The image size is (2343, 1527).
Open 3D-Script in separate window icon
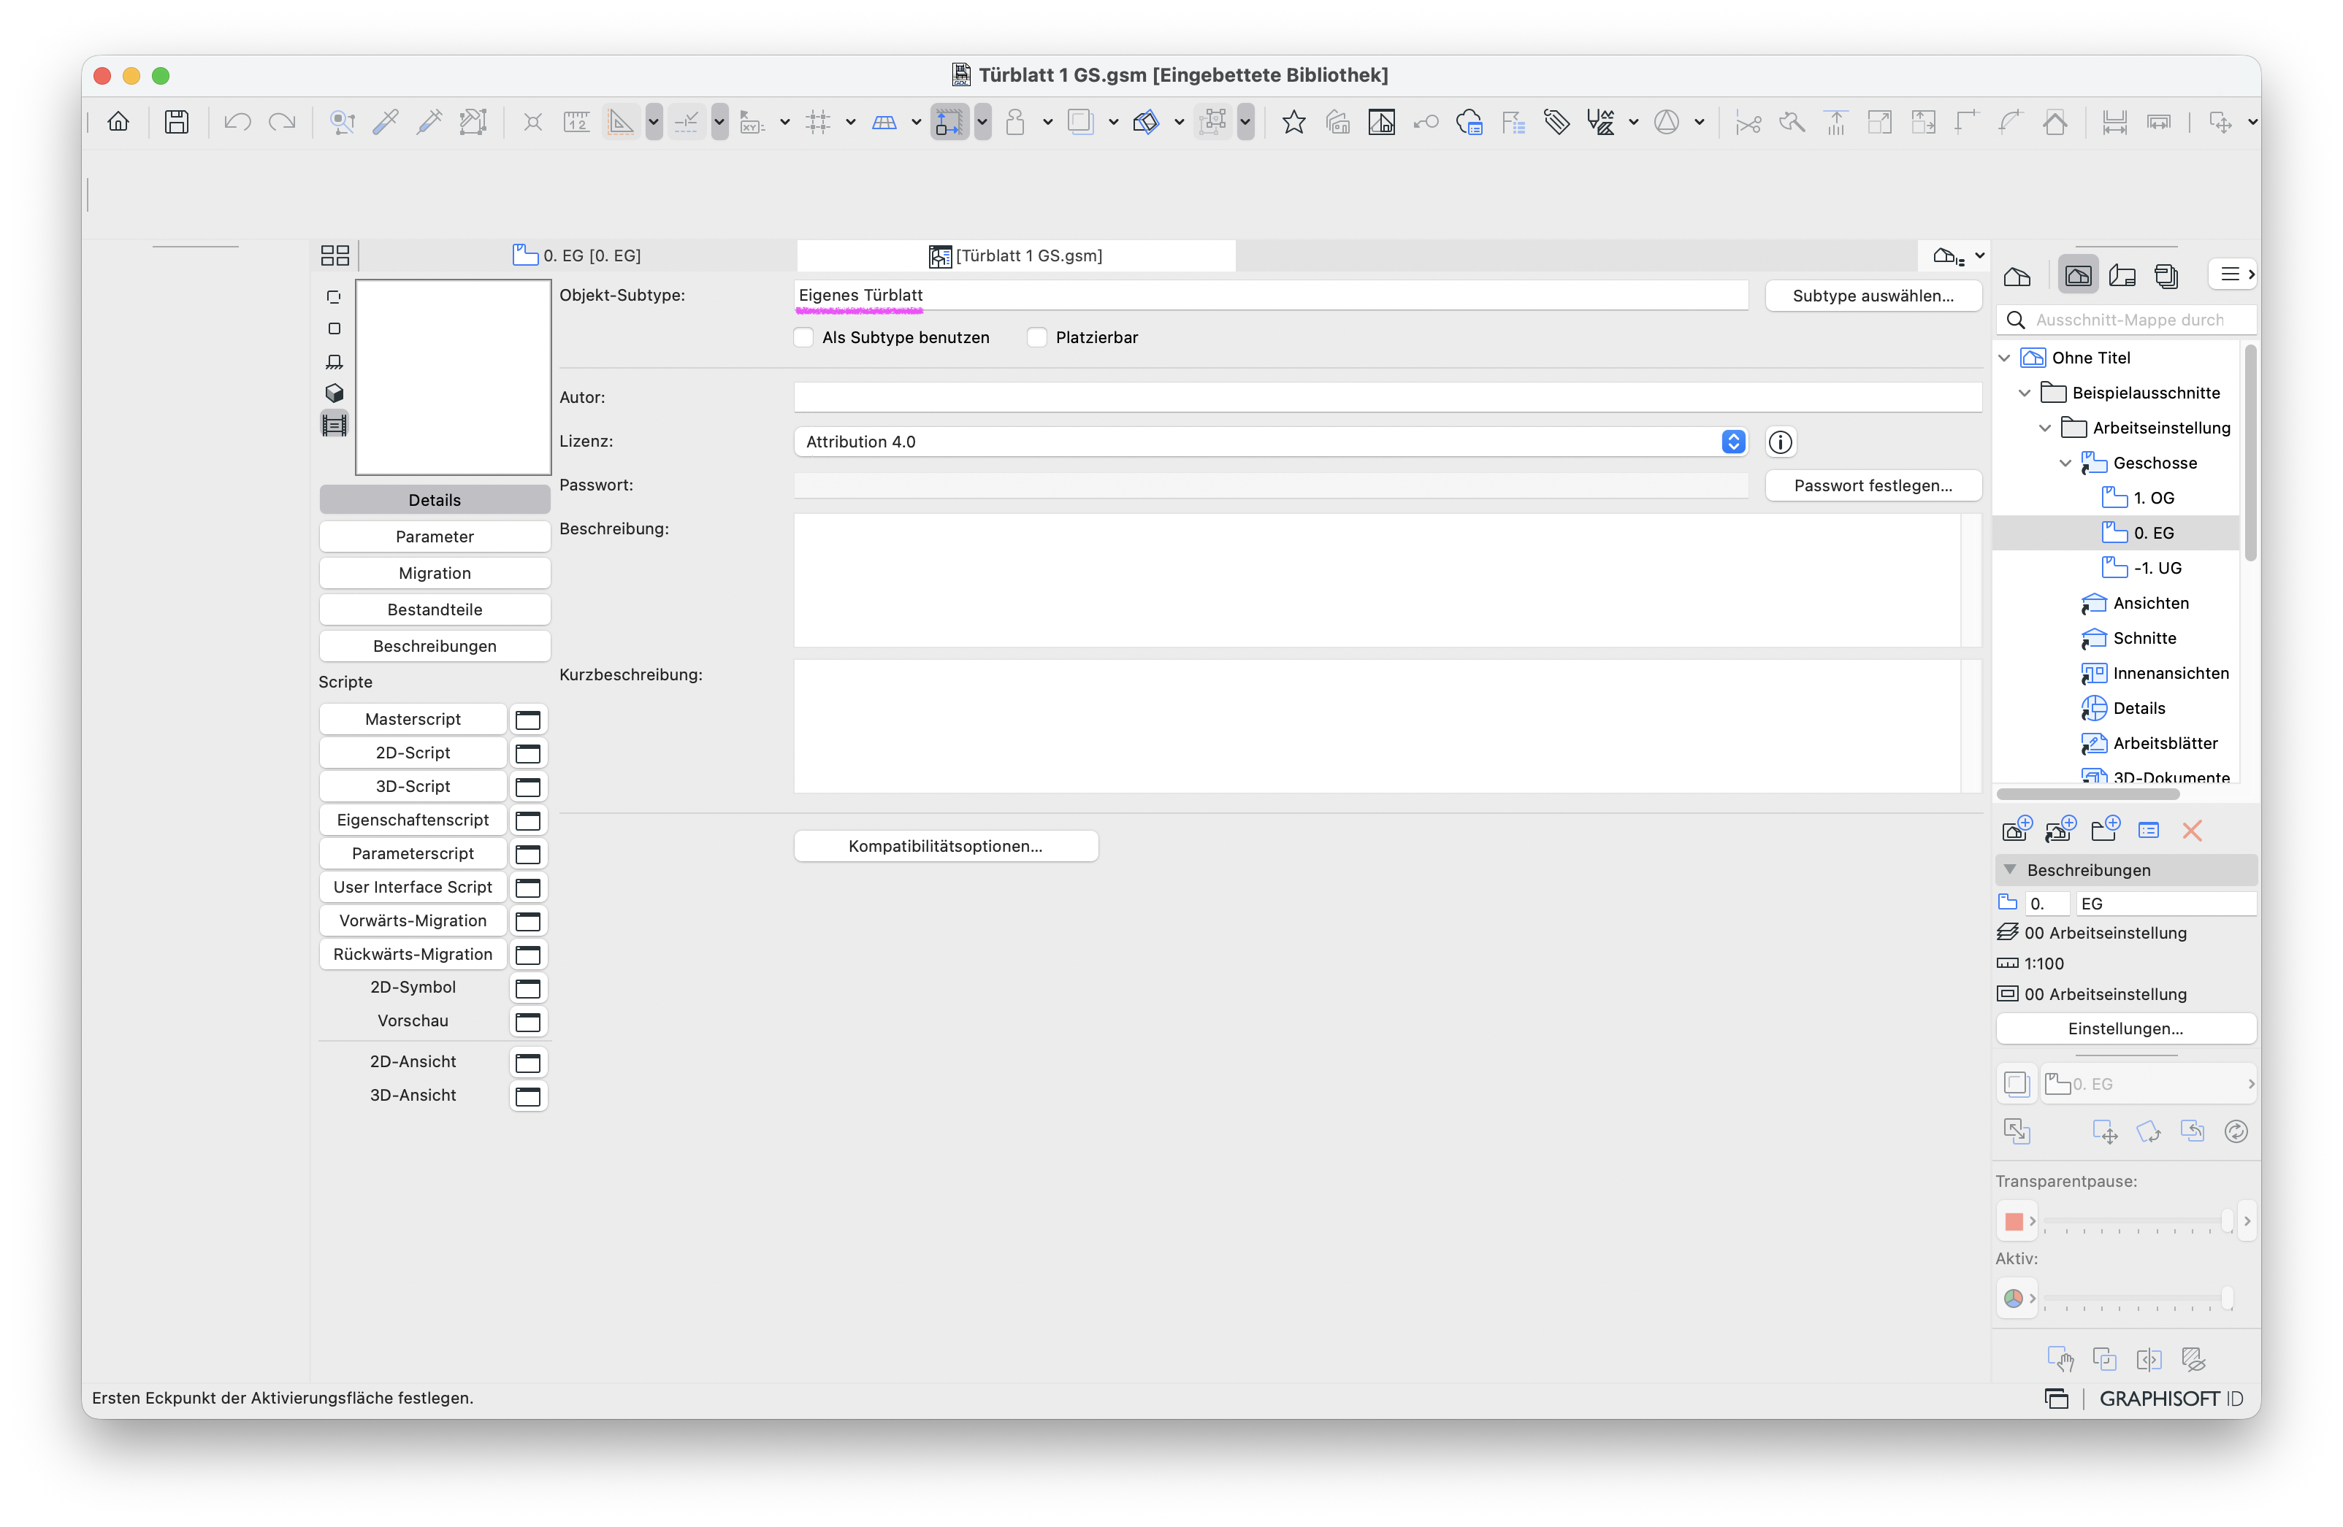[529, 786]
